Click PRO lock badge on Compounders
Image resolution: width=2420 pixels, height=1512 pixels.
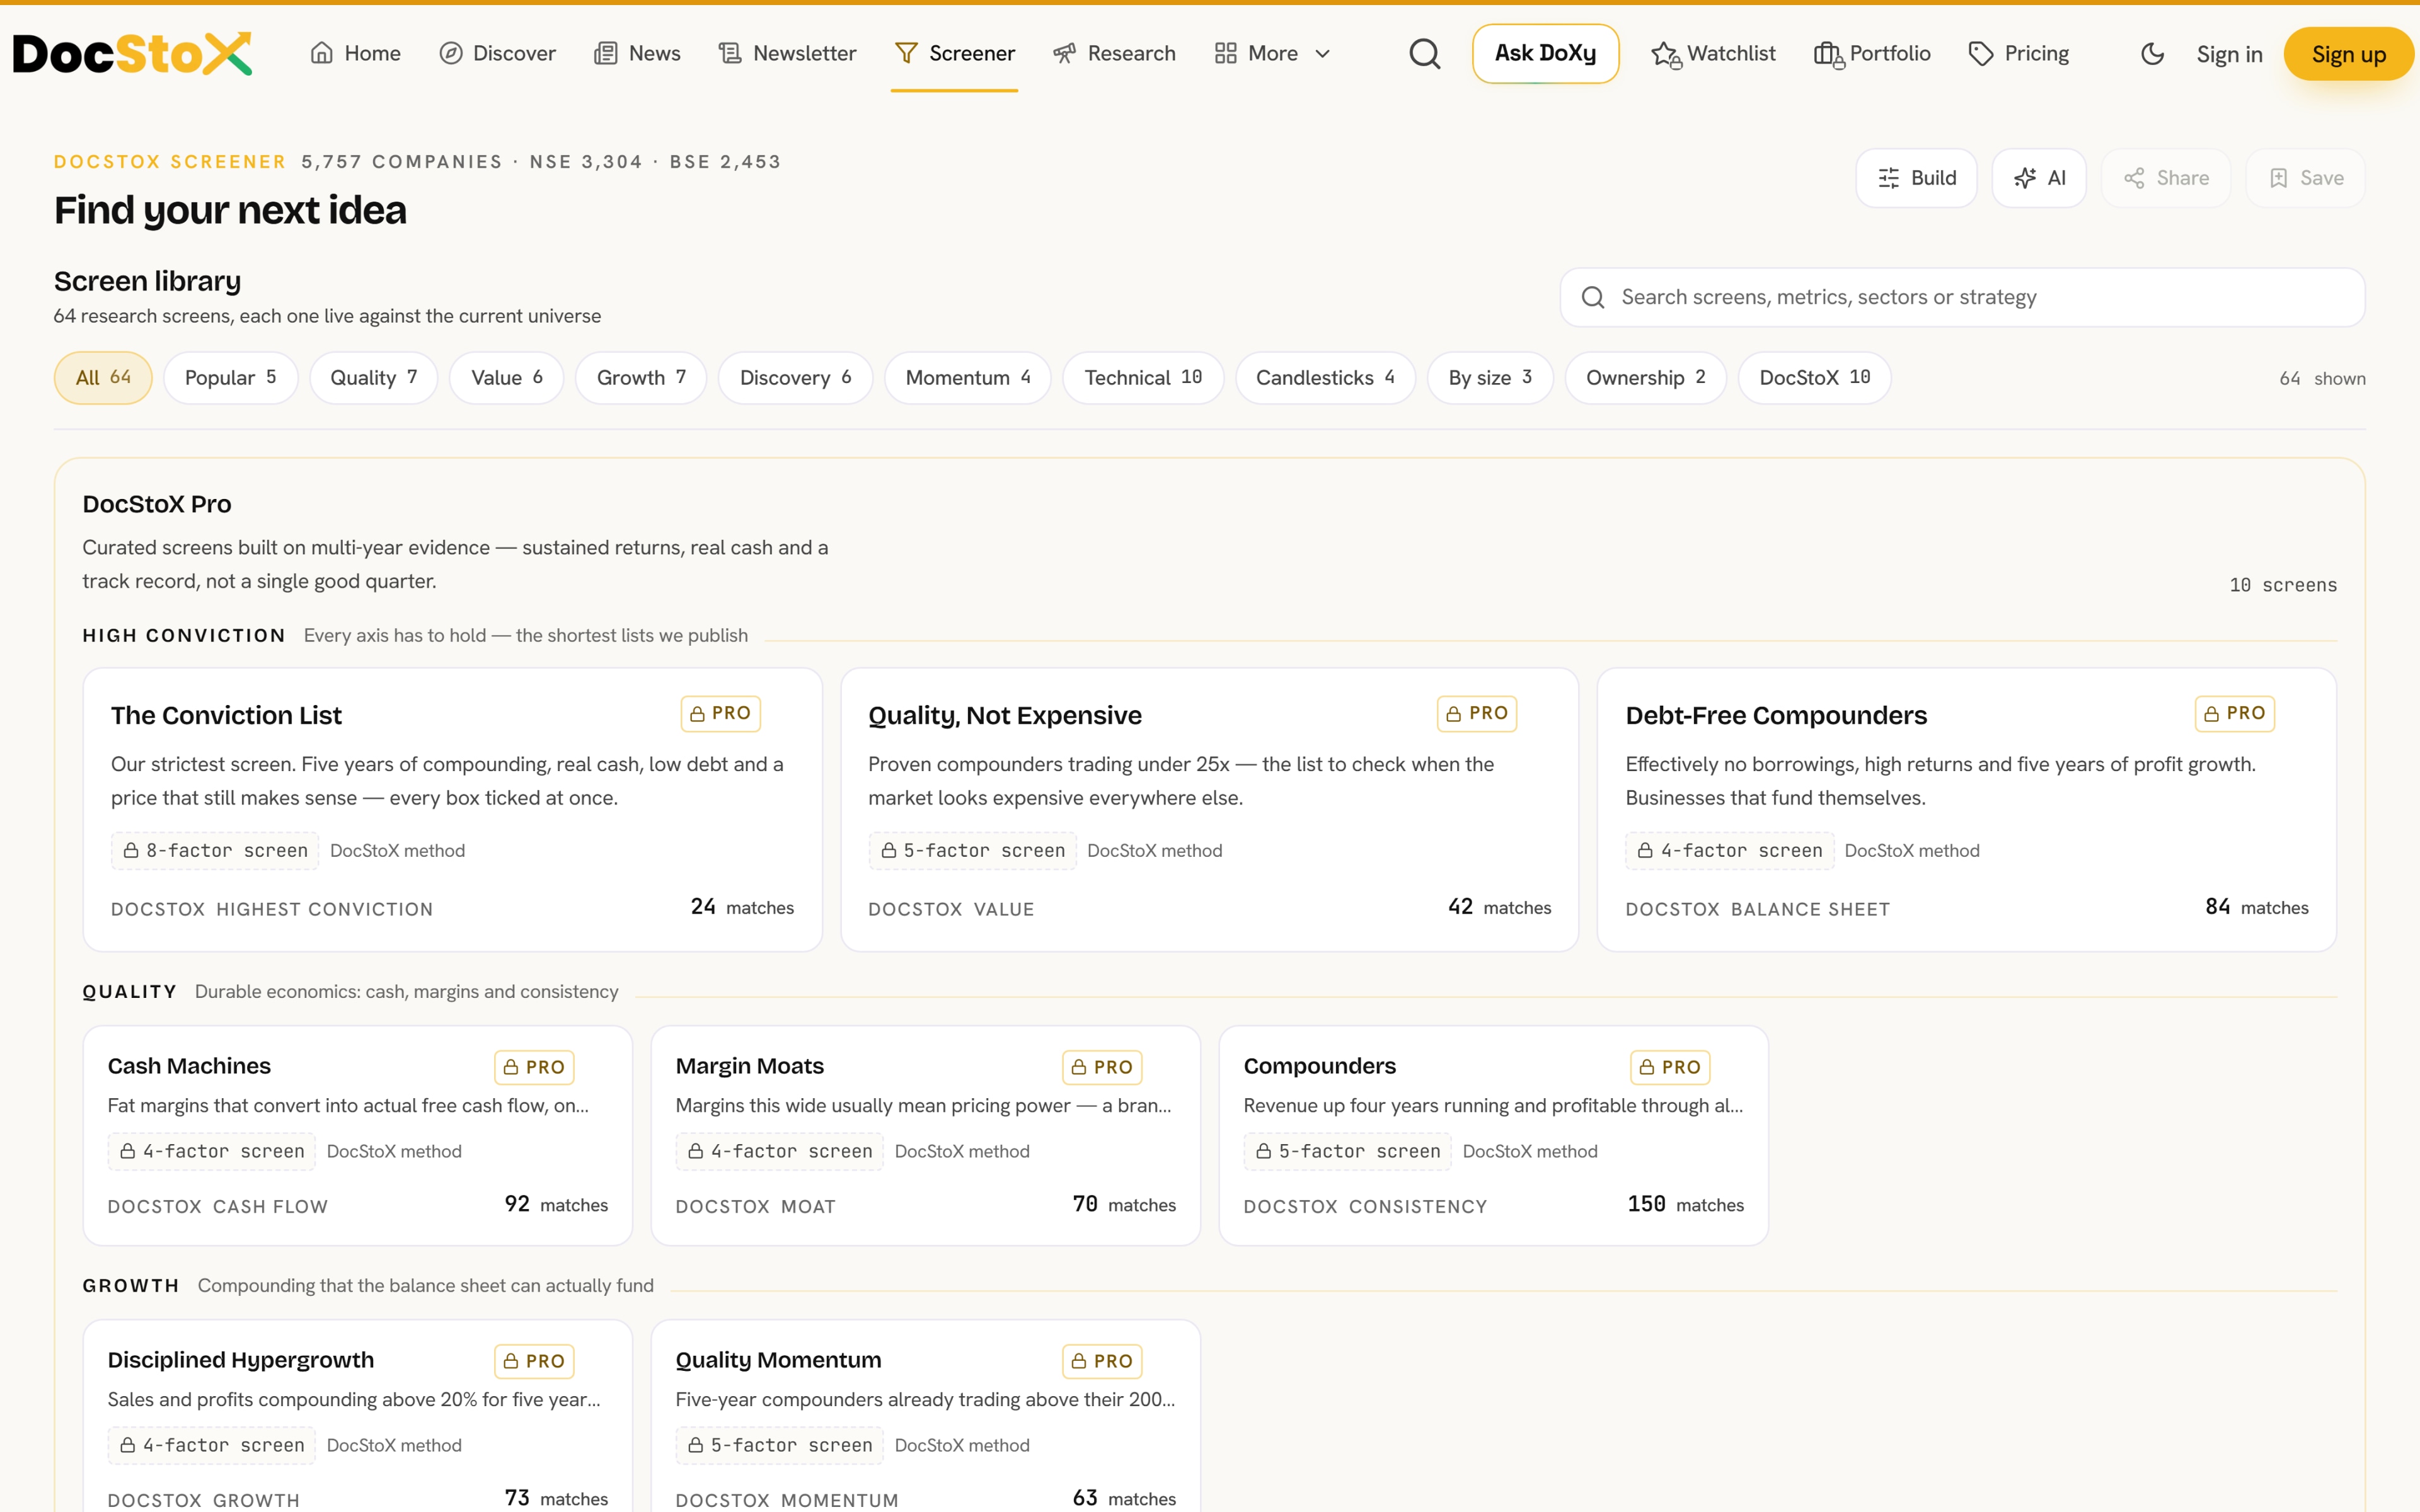pyautogui.click(x=1670, y=1067)
